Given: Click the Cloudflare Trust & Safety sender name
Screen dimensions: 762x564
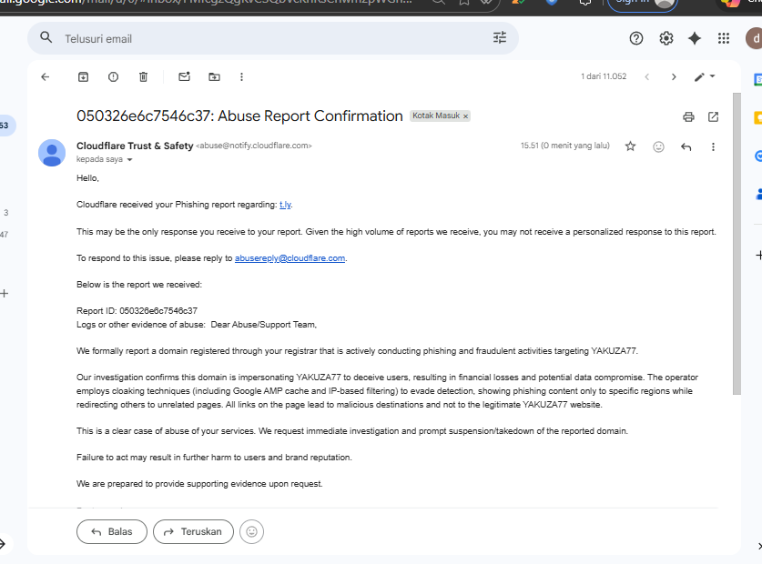Looking at the screenshot, I should pos(135,146).
